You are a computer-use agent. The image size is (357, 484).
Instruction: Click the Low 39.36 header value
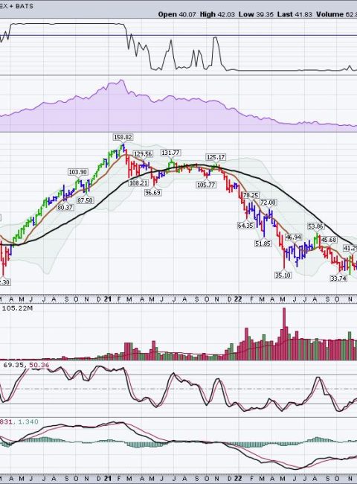256,14
